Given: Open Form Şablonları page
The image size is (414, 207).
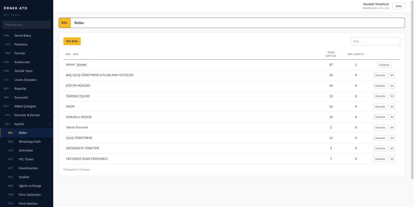Looking at the screenshot, I should (x=26, y=195).
